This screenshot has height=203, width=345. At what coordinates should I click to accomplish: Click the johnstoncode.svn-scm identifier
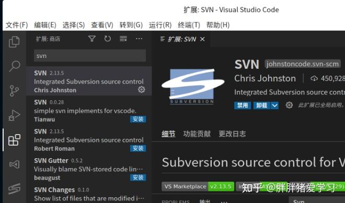click(303, 64)
